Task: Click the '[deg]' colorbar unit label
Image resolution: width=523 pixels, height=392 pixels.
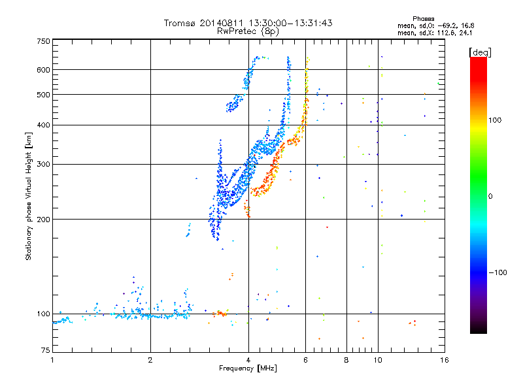Action: [x=480, y=52]
